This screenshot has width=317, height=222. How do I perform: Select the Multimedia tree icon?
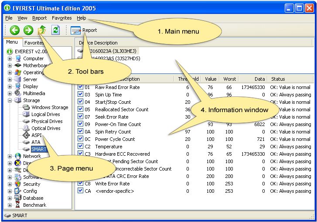18,93
